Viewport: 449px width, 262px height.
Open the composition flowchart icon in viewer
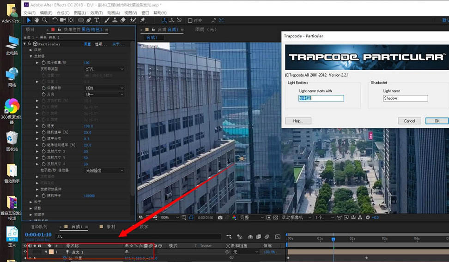(360, 218)
